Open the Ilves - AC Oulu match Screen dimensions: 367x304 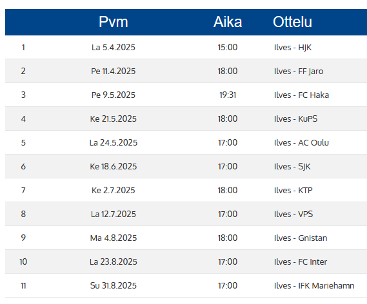coord(301,143)
